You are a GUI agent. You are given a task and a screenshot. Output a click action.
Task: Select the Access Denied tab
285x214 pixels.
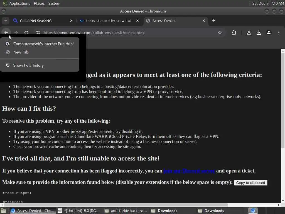[x=176, y=21]
